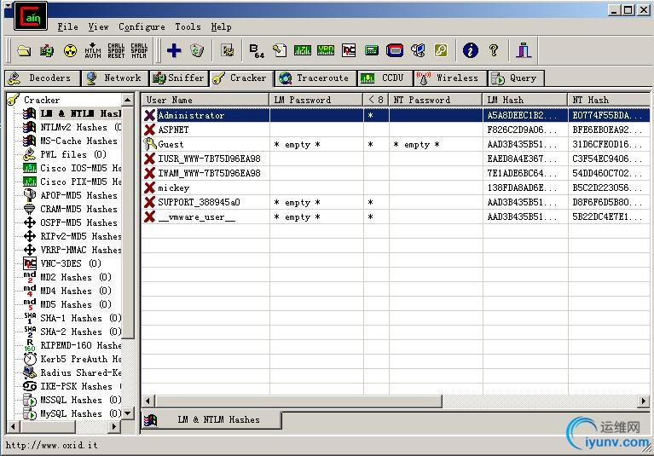Open the hash calculator icon
The image size is (654, 456).
(x=372, y=51)
